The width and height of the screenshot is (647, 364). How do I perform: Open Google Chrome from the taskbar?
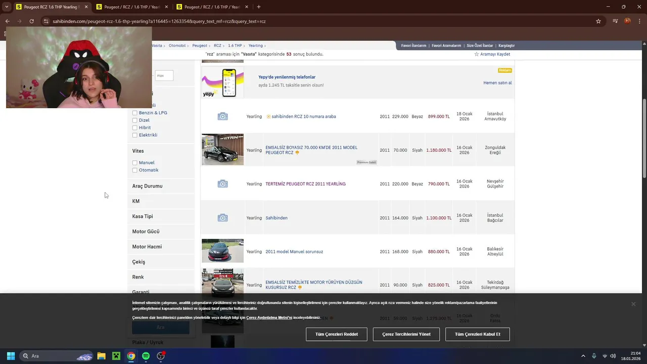(131, 356)
